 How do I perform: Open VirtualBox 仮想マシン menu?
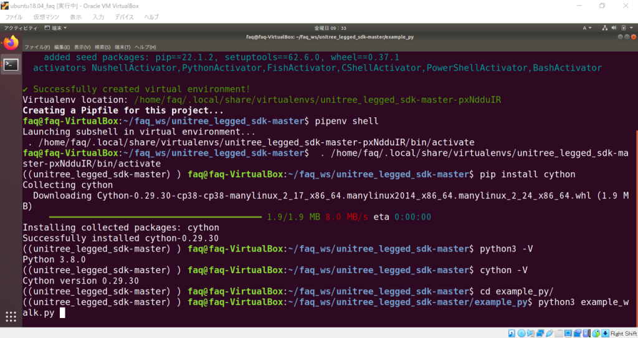46,17
